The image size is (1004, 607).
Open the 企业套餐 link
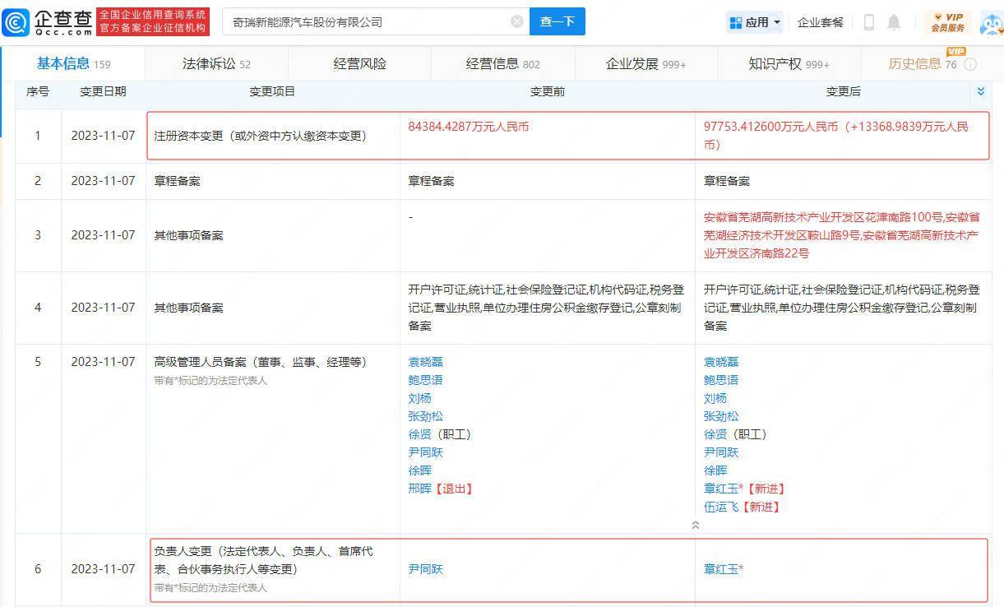(821, 22)
